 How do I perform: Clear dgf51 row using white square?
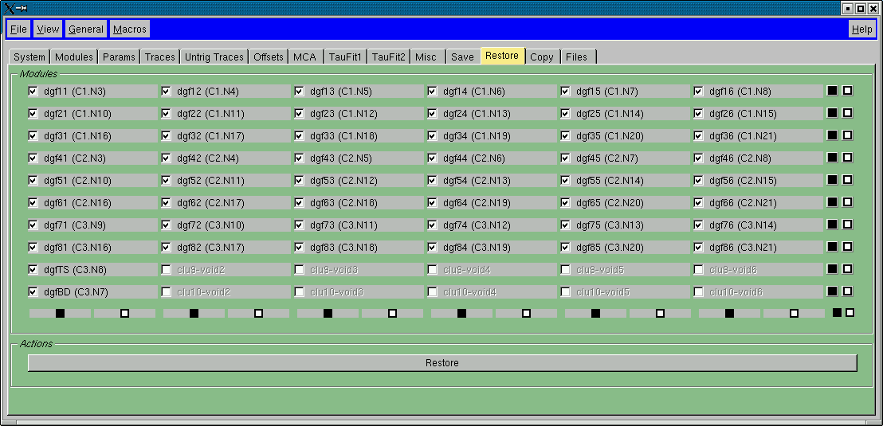(x=847, y=180)
